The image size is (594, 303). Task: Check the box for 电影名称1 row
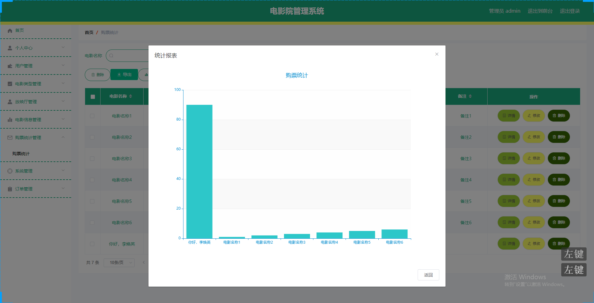tap(92, 116)
